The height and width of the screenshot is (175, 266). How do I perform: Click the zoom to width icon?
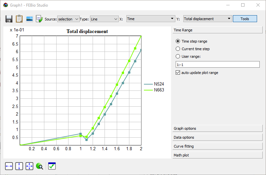tap(9, 166)
